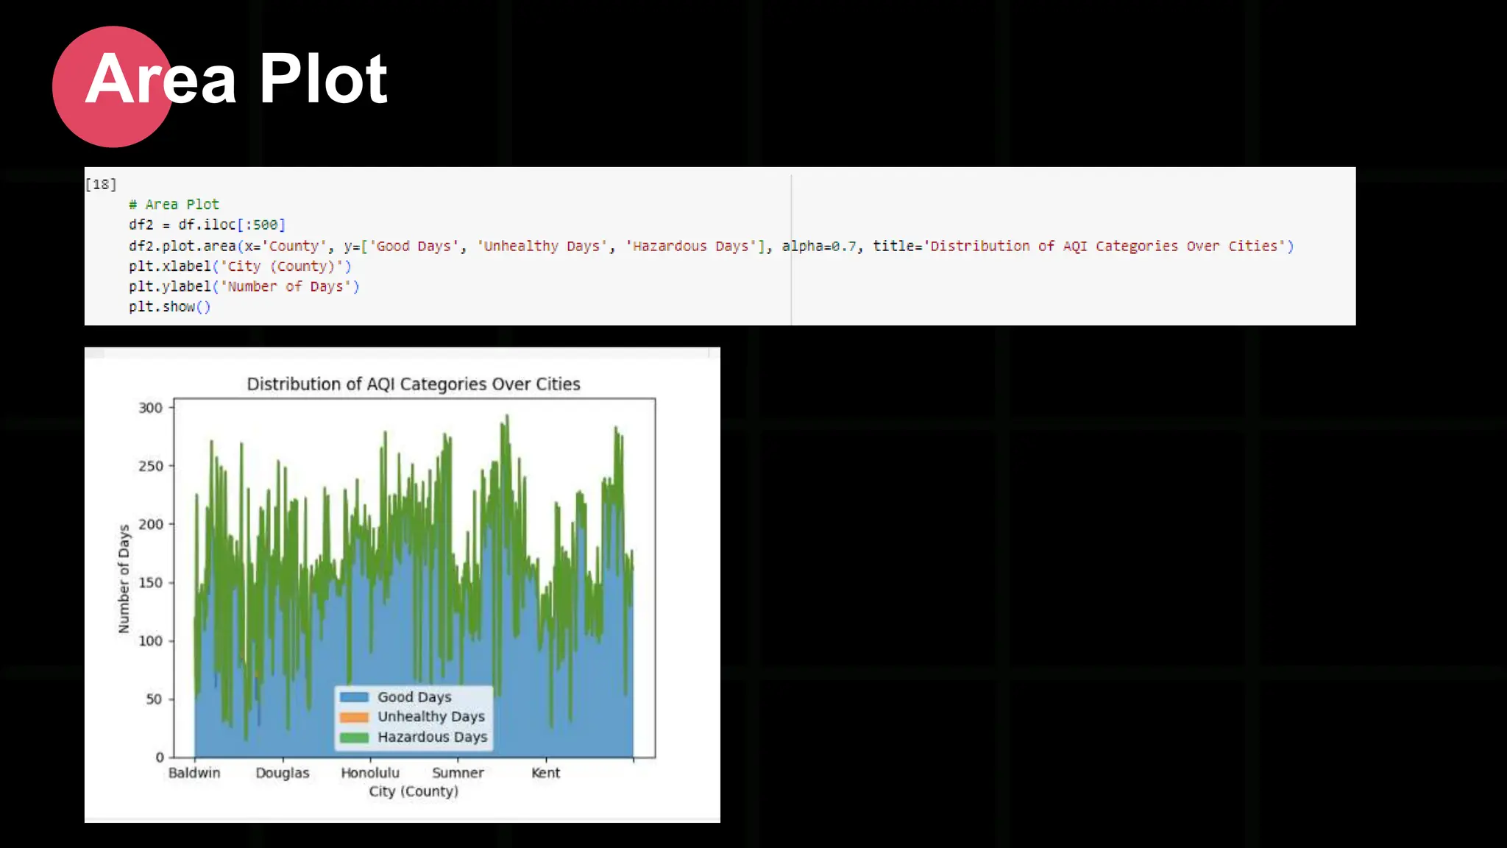The width and height of the screenshot is (1507, 848).
Task: Click the Area Plot slide title
Action: (237, 79)
